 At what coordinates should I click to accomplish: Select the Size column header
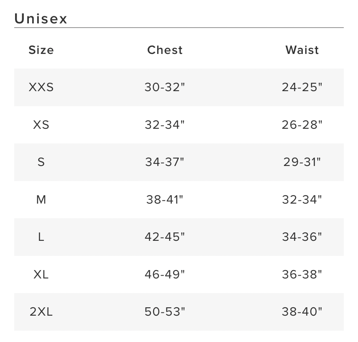(x=41, y=50)
